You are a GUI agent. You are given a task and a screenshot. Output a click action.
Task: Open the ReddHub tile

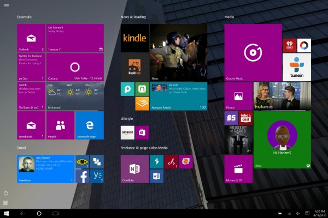pos(134,67)
